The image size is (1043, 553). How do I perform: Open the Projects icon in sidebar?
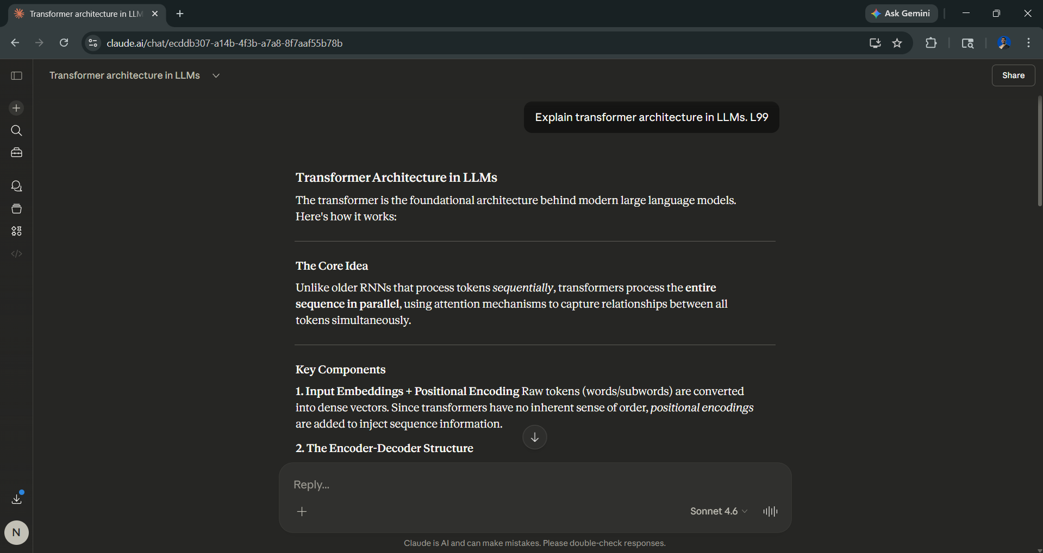[16, 209]
